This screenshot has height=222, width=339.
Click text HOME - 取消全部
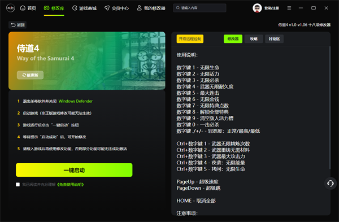pyautogui.click(x=196, y=201)
